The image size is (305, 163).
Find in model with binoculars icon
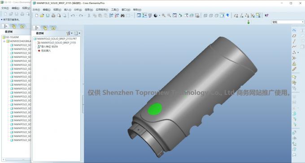click(122, 16)
